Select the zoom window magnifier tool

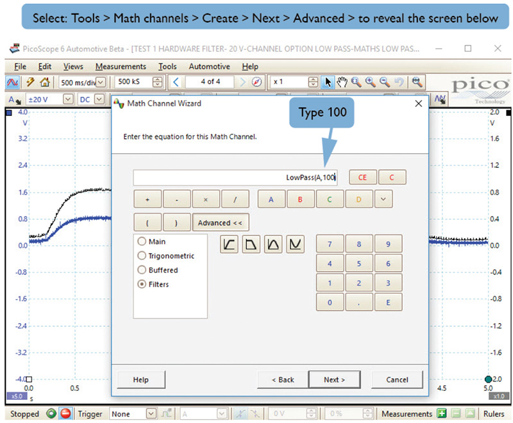pos(356,82)
